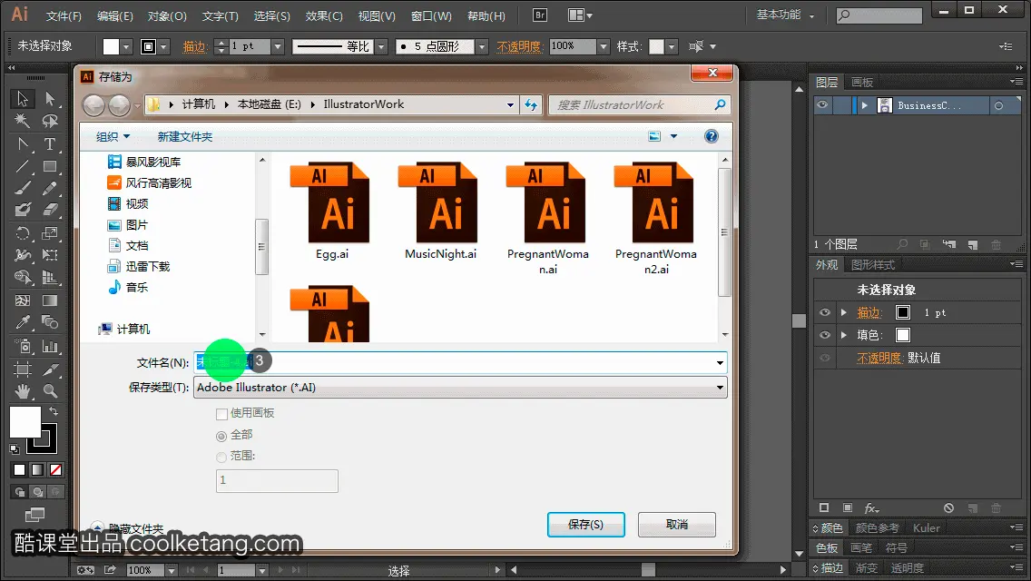Click the New Folder button
The image size is (1031, 581).
pos(185,137)
